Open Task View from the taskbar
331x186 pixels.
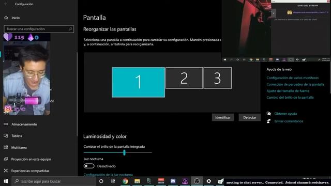pyautogui.click(x=113, y=181)
